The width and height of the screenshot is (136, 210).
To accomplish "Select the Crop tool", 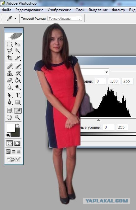I will 10,58.
